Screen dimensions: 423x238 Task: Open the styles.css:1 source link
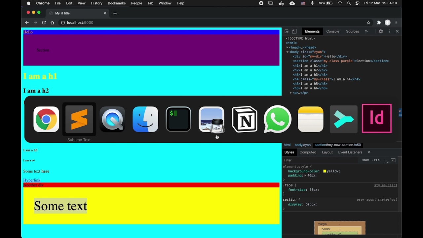[x=386, y=185]
